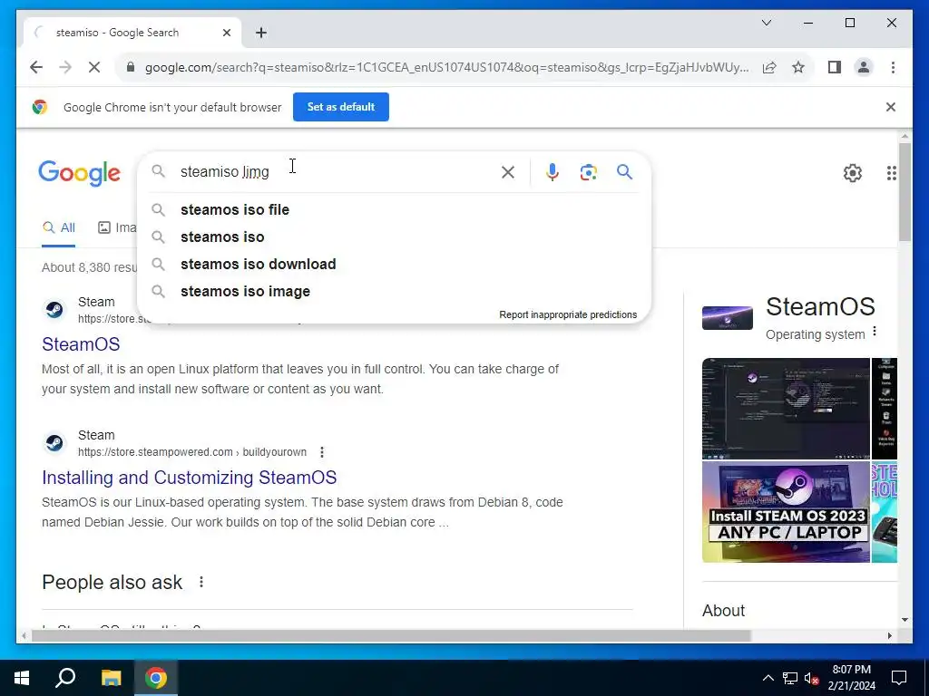The width and height of the screenshot is (929, 696).
Task: Go back to the previous page
Action: (x=36, y=67)
